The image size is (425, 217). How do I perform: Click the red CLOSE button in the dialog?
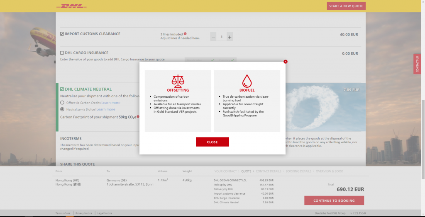coord(212,142)
